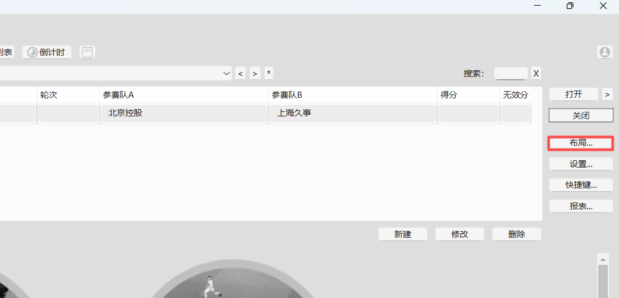Restore down the window
This screenshot has width=619, height=298.
569,6
